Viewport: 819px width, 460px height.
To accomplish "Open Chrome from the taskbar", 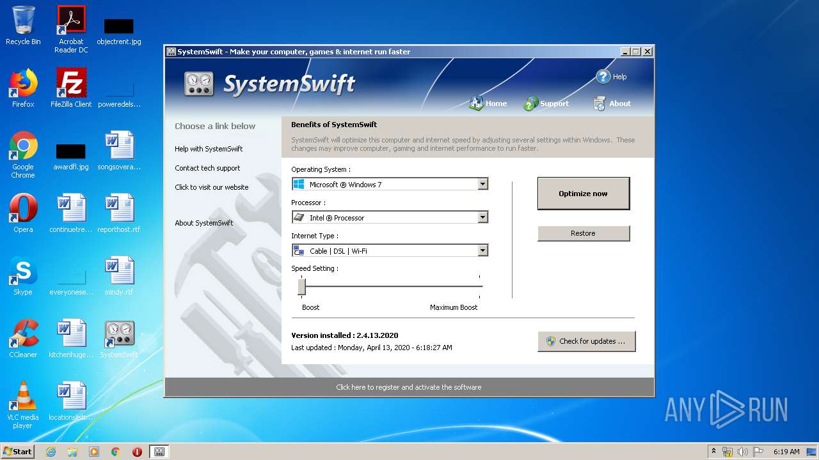I will (115, 452).
